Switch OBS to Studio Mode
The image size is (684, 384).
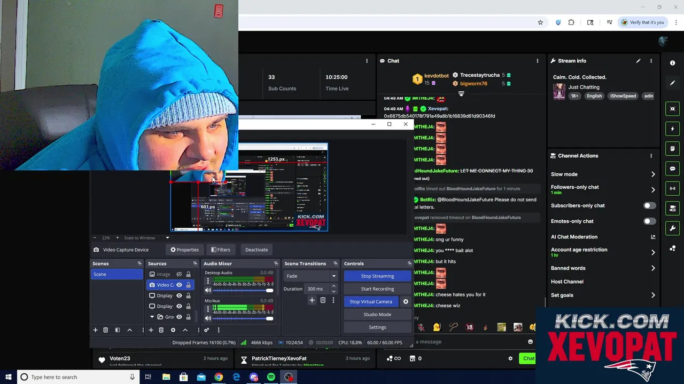377,315
